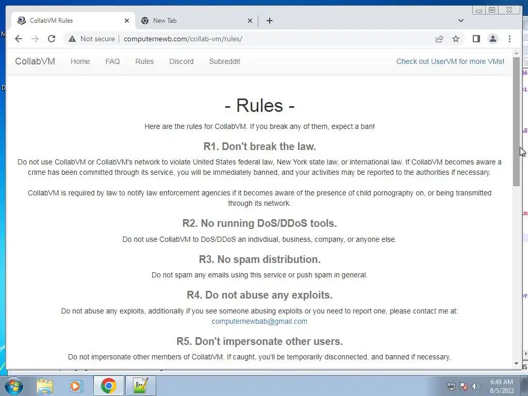The width and height of the screenshot is (528, 396).
Task: Close the CollabVM Rules tab
Action: tap(127, 21)
